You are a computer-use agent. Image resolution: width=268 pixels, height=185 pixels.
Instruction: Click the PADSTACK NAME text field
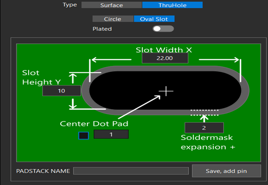coord(131,171)
